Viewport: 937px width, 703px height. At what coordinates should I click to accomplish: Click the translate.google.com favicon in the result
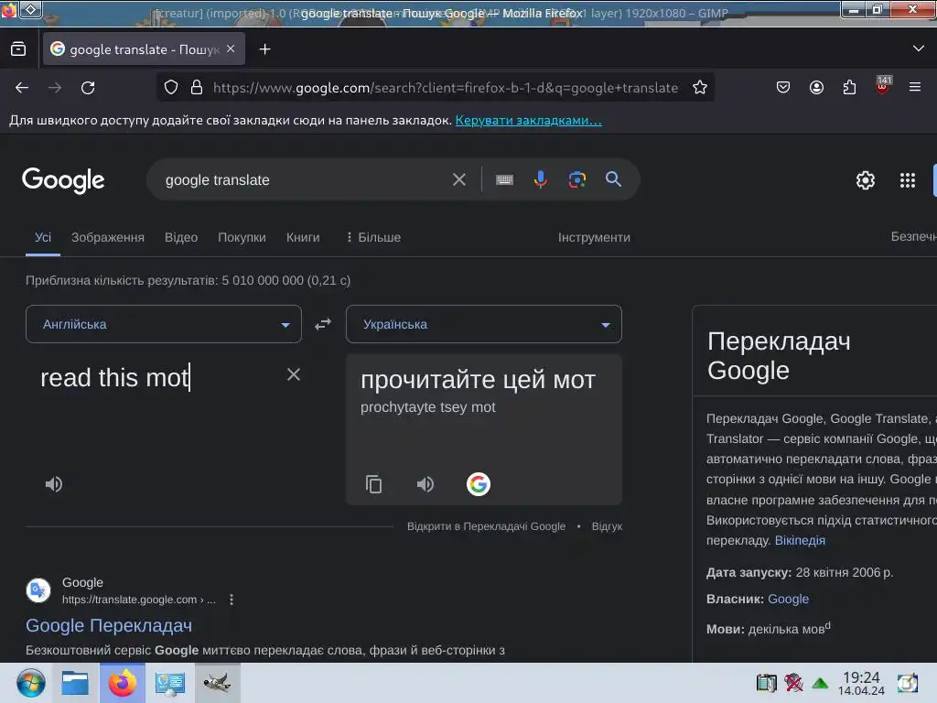tap(38, 590)
